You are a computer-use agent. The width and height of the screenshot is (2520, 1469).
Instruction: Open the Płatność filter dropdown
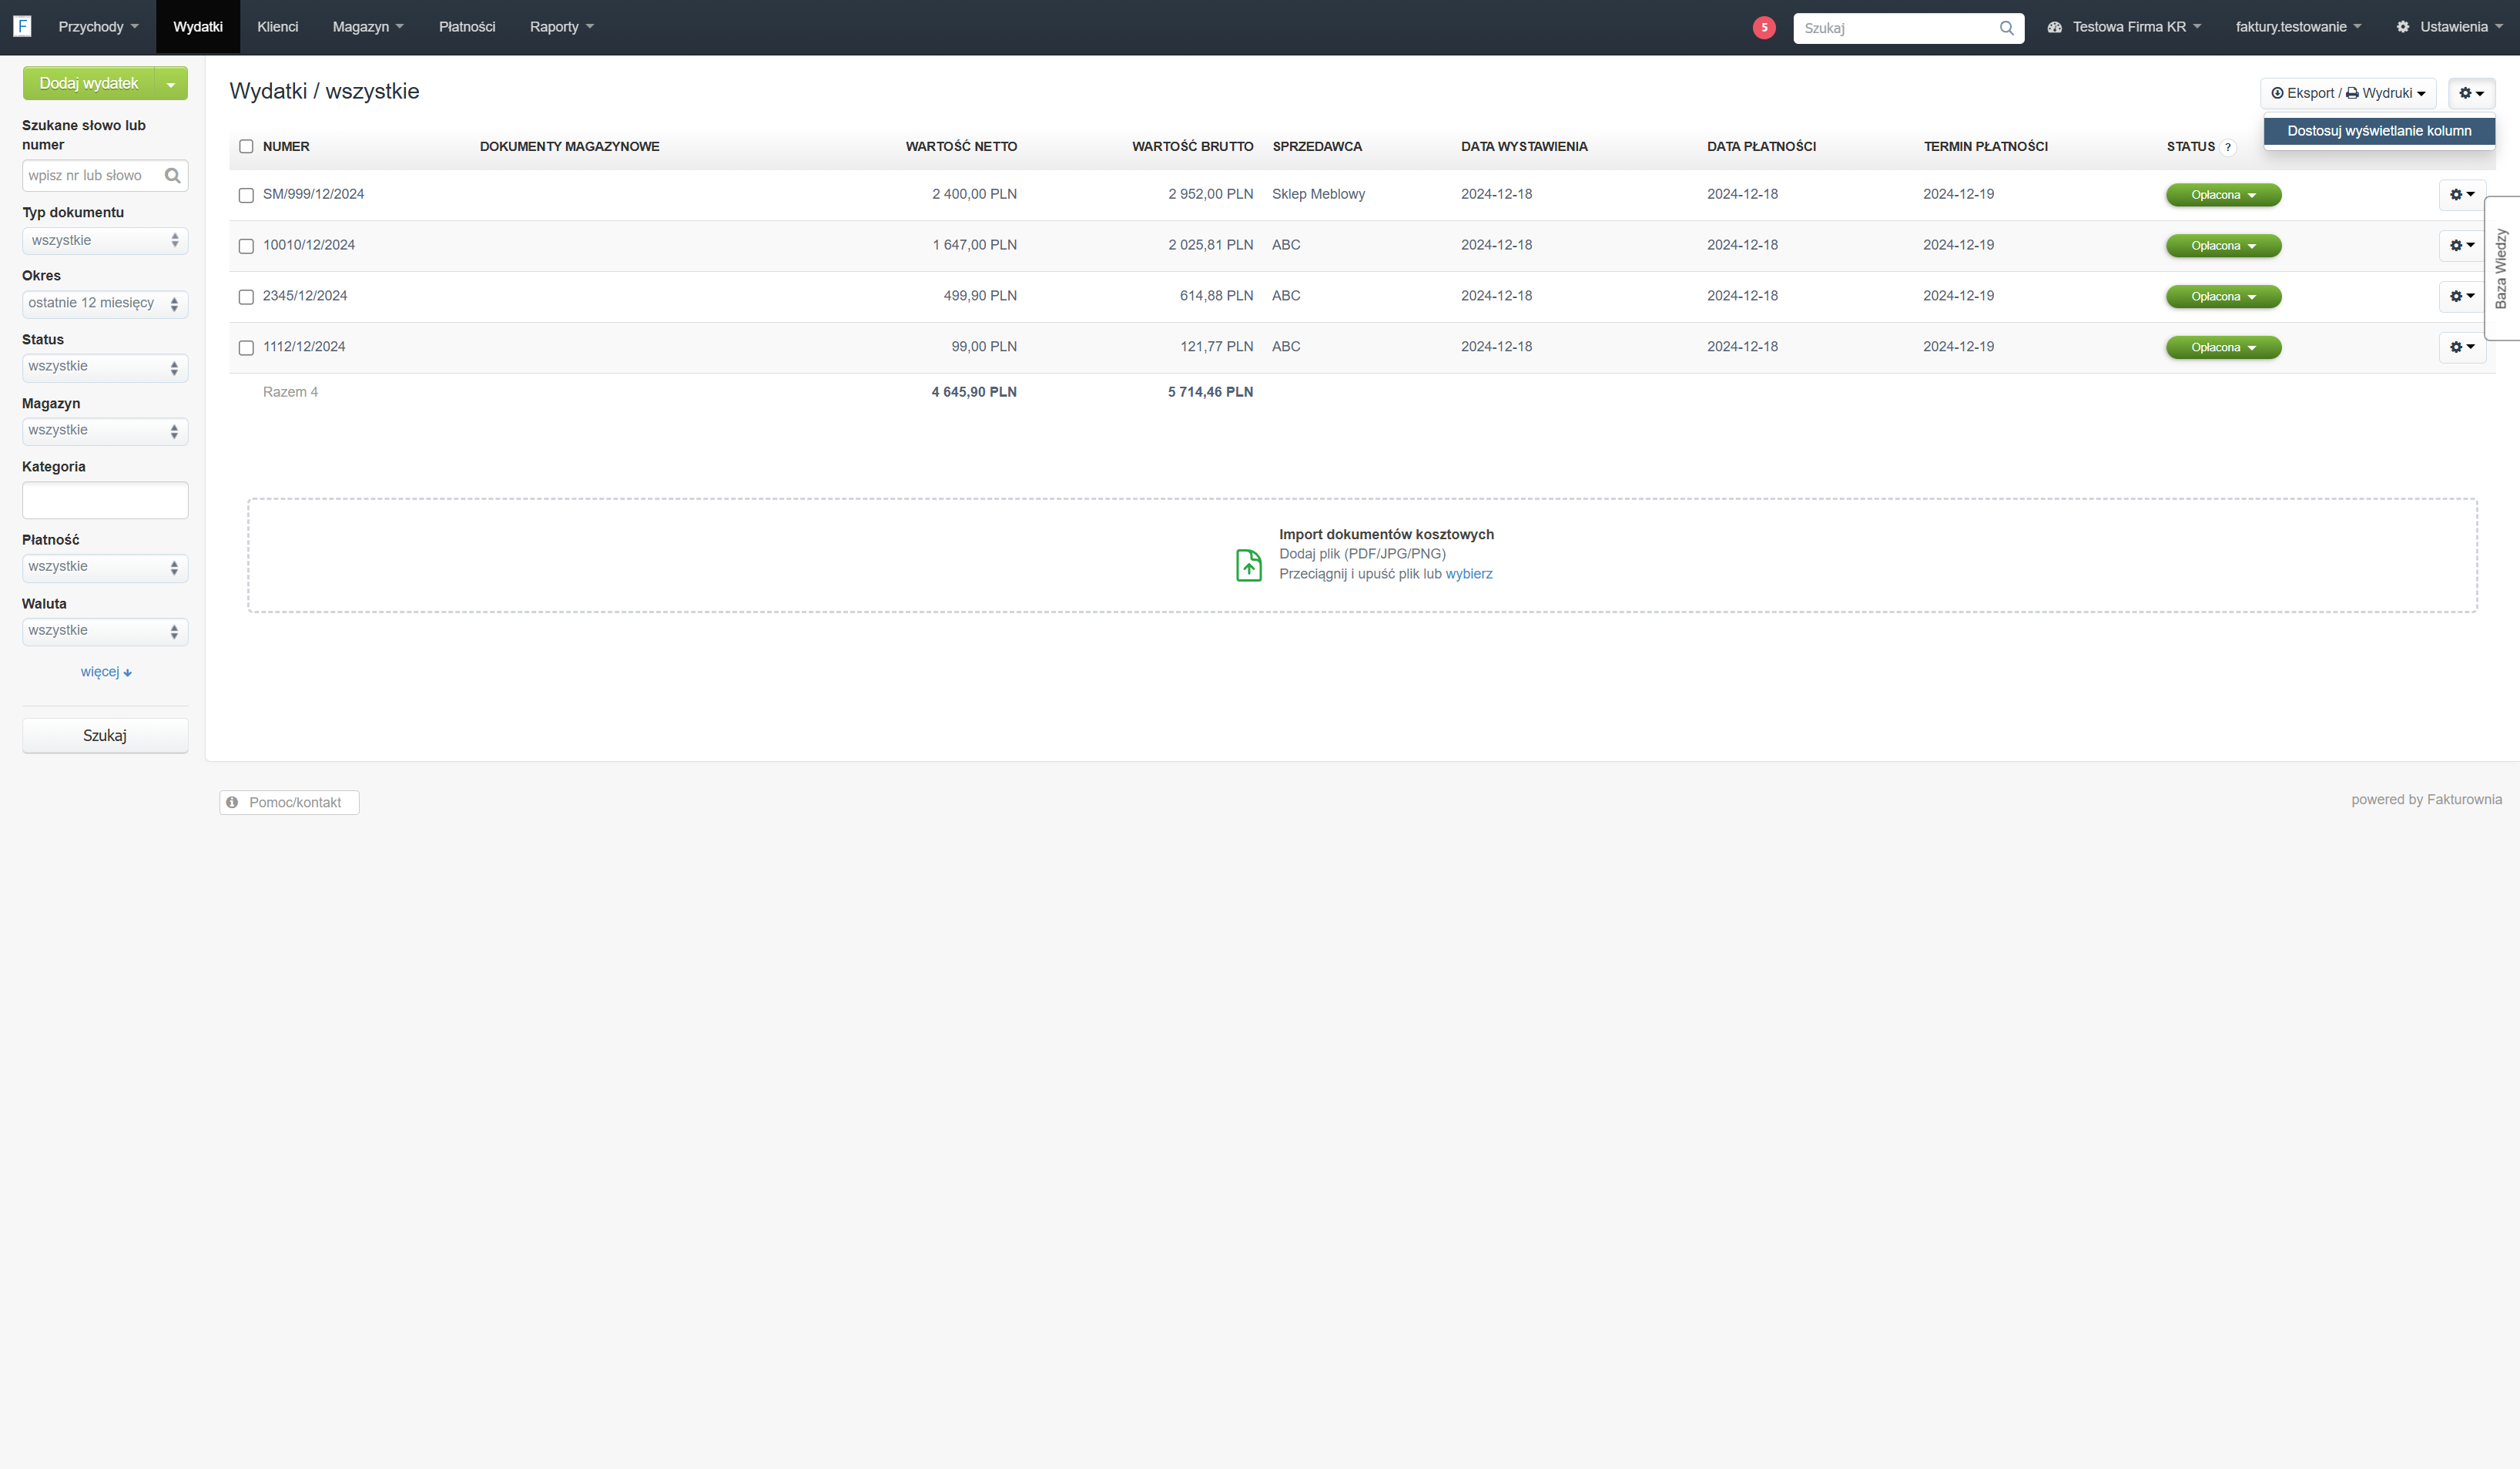(105, 567)
